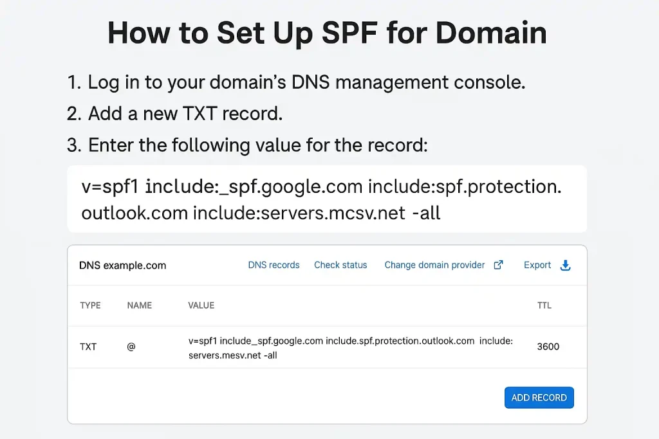Click the Export download arrow icon
The image size is (659, 439).
pyautogui.click(x=565, y=265)
